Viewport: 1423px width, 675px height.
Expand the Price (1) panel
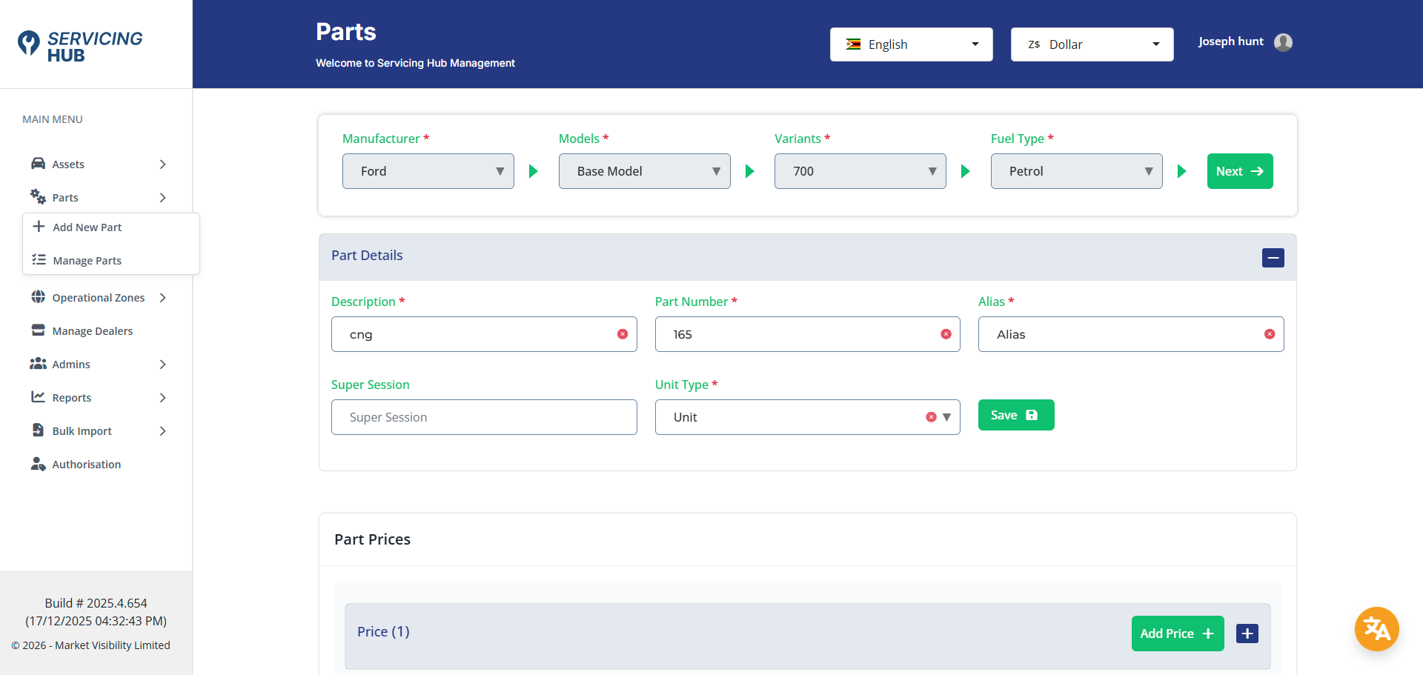tap(1247, 634)
